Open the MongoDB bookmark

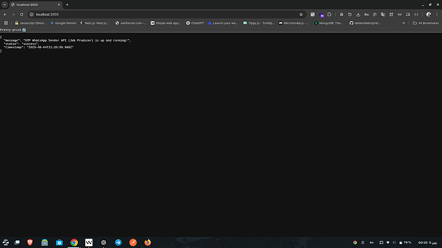[329, 23]
